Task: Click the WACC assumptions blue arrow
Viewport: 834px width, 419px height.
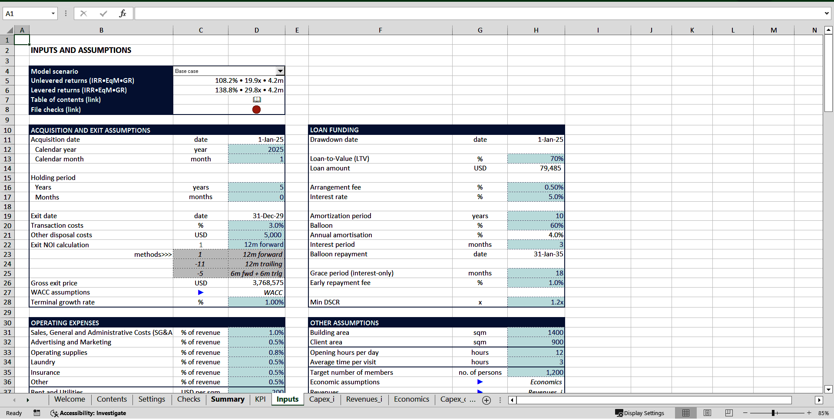Action: [x=200, y=292]
